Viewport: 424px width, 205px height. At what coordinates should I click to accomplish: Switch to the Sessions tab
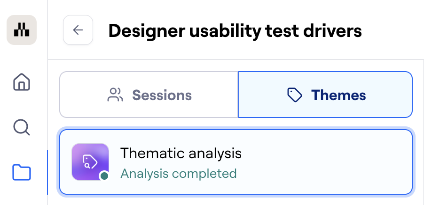[x=149, y=95]
